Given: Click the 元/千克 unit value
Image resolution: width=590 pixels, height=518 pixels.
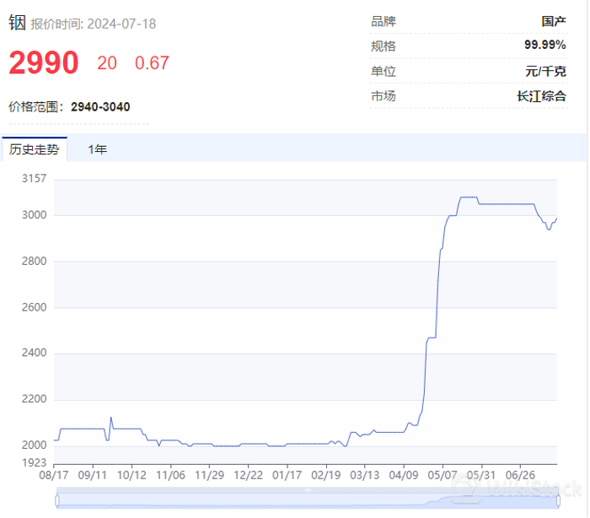Looking at the screenshot, I should click(x=546, y=71).
